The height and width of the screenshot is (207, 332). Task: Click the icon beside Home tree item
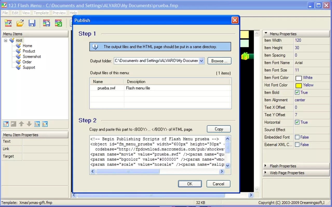18,46
